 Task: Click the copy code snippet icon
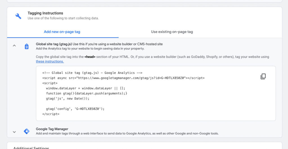coord(263,76)
